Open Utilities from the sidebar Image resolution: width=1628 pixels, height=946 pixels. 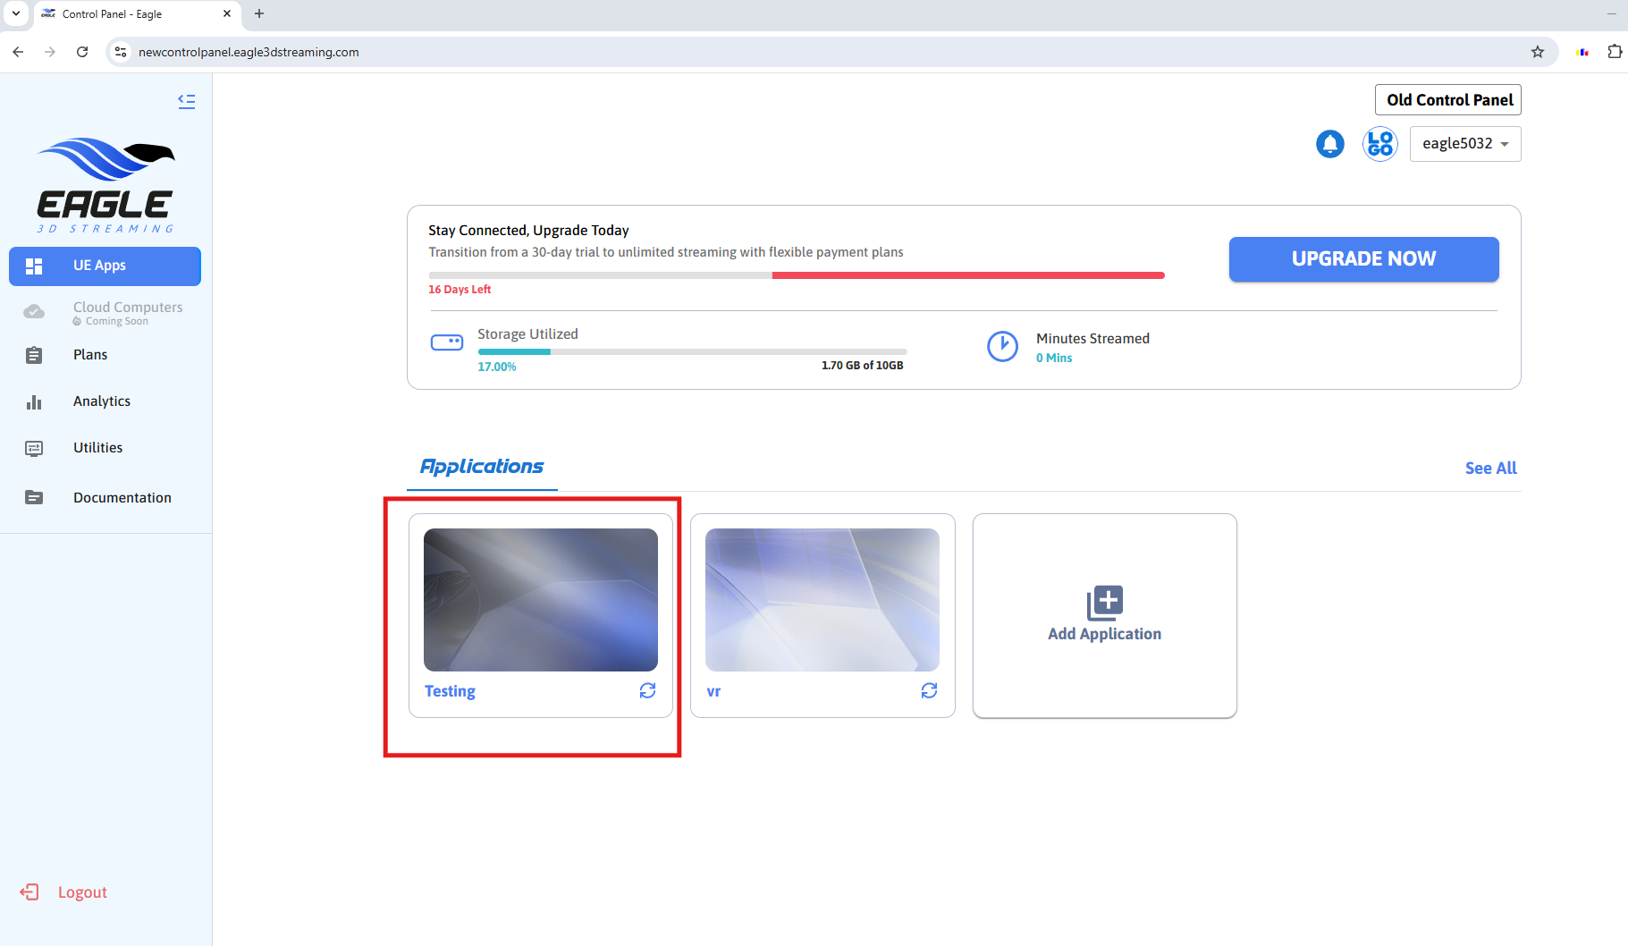coord(97,448)
